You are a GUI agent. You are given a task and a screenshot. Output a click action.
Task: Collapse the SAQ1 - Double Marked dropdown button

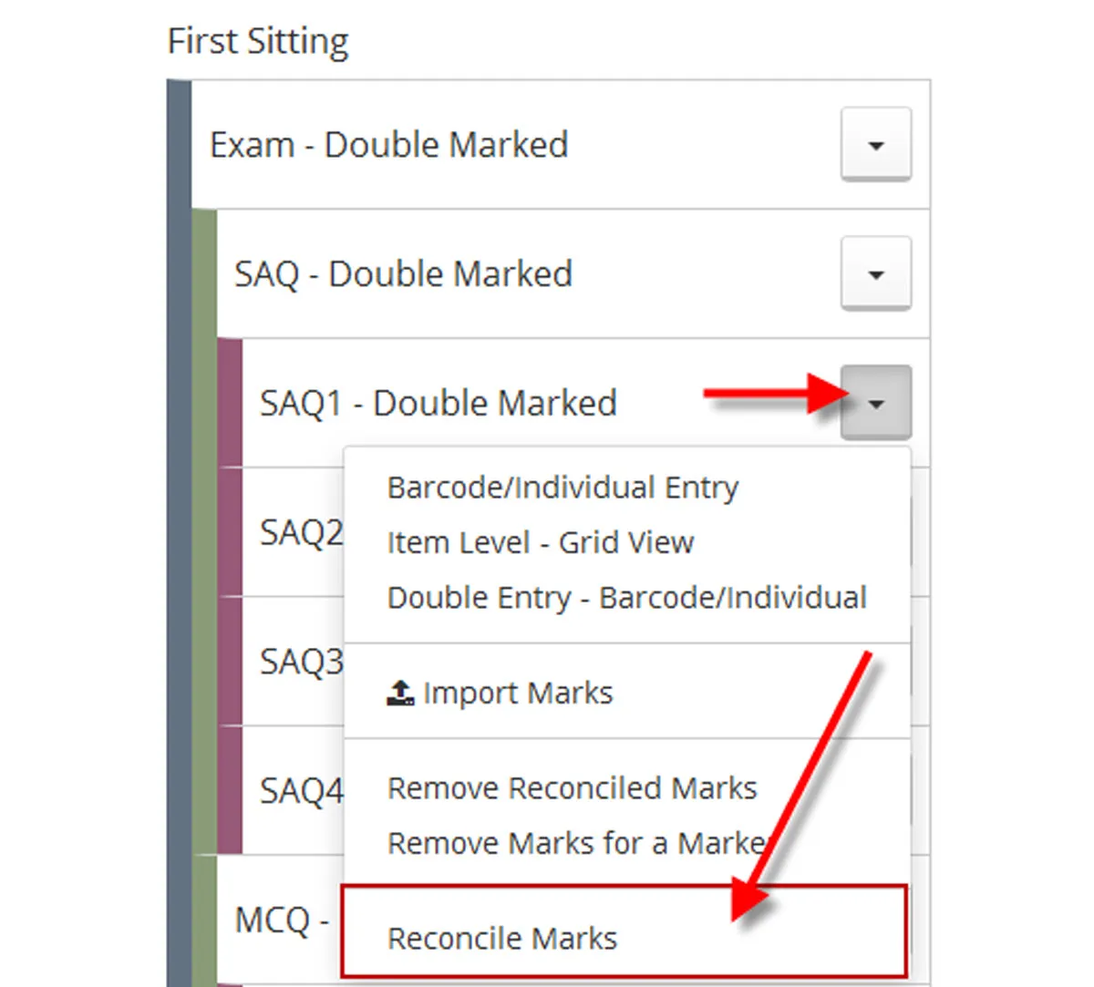(x=875, y=403)
